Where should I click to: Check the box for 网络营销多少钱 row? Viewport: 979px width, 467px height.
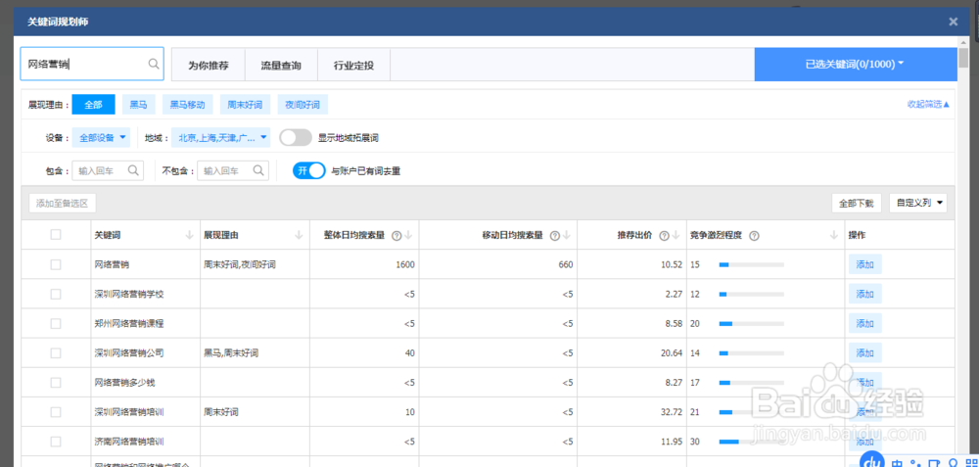[x=56, y=383]
